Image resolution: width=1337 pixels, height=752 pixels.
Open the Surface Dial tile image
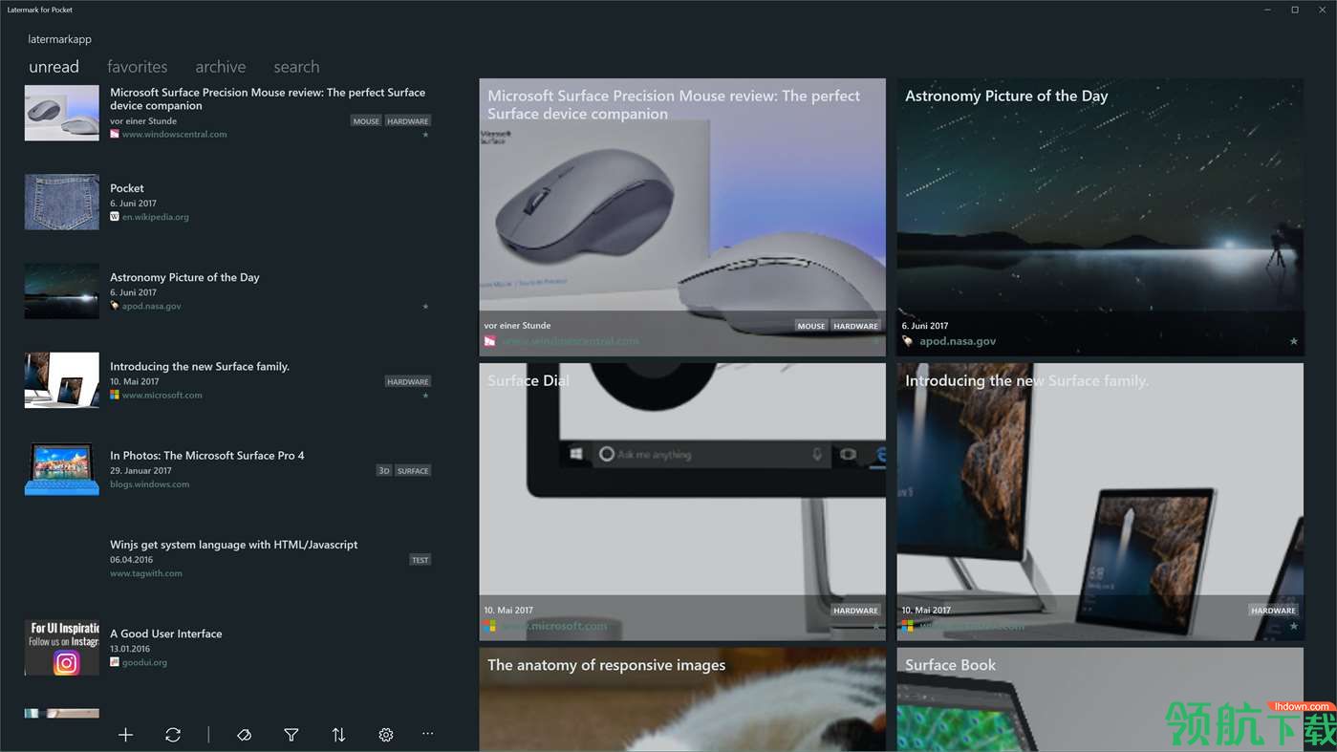pyautogui.click(x=682, y=502)
